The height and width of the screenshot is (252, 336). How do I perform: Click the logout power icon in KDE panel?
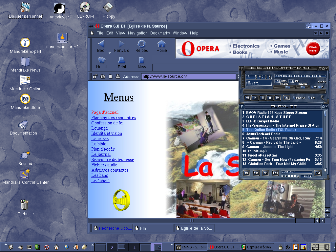point(287,247)
